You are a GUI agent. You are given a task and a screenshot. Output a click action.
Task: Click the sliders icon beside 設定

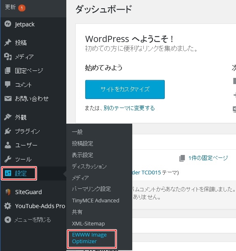8,173
